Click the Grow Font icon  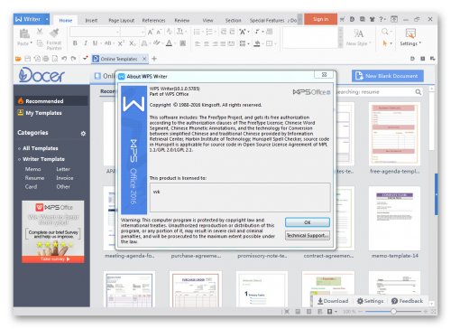[151, 32]
